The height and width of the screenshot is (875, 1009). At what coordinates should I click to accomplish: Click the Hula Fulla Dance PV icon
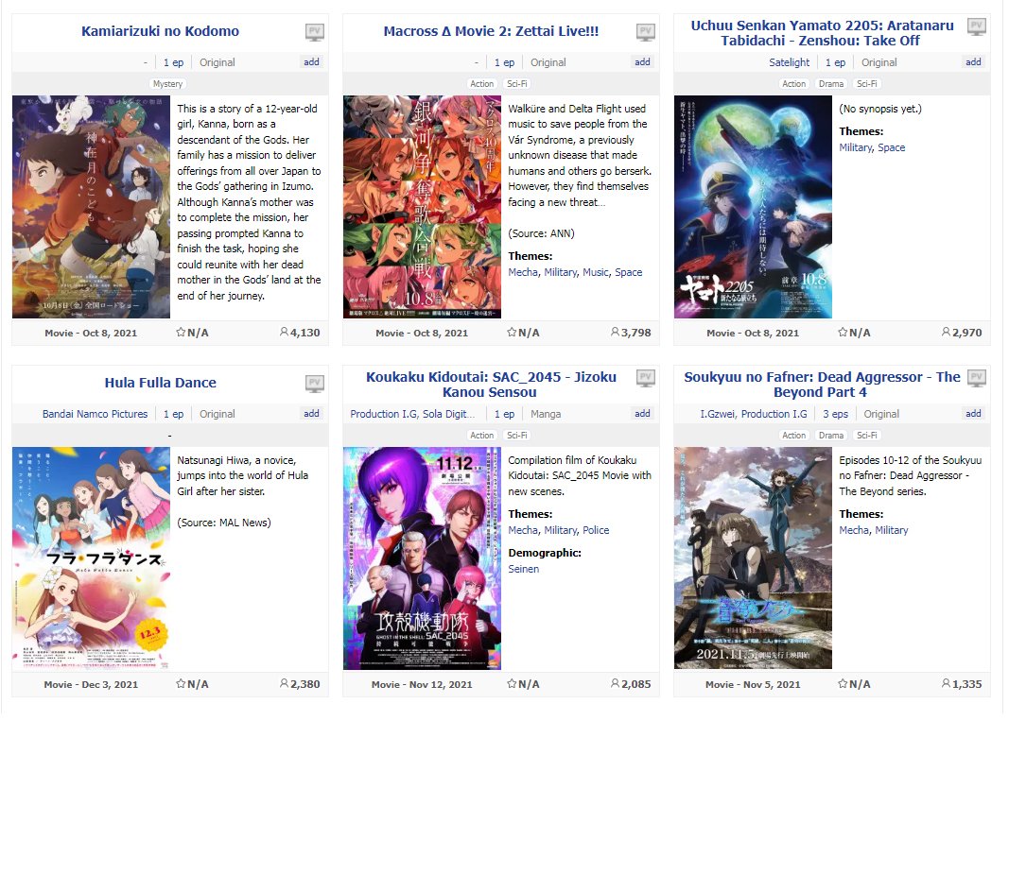click(x=314, y=384)
